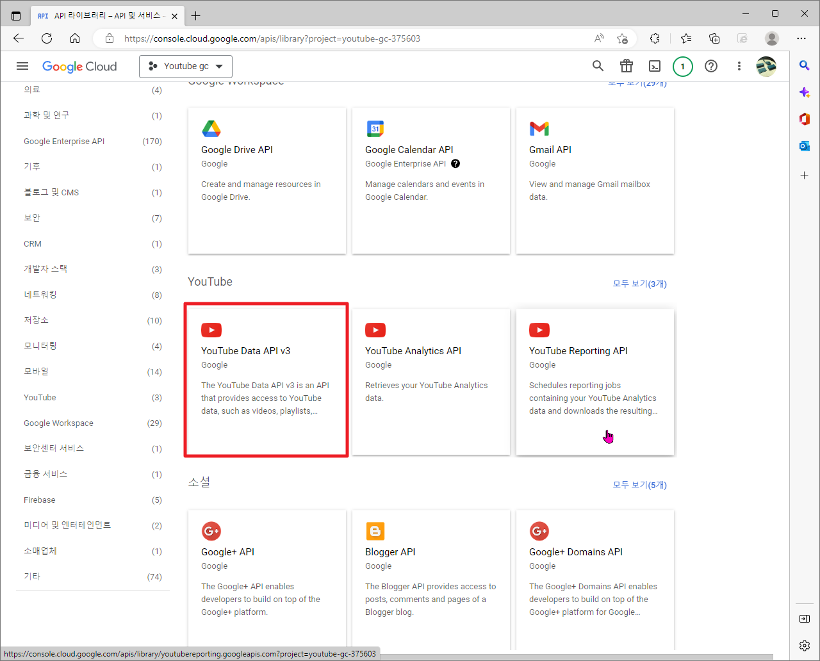Select 개발자 스택 category filter
This screenshot has height=661, width=820.
click(93, 270)
